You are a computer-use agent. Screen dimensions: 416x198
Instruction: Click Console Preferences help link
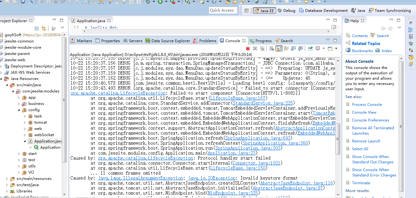coord(370,120)
